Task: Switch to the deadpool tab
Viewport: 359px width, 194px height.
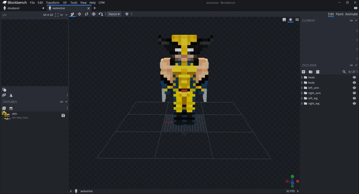Action: pyautogui.click(x=23, y=8)
